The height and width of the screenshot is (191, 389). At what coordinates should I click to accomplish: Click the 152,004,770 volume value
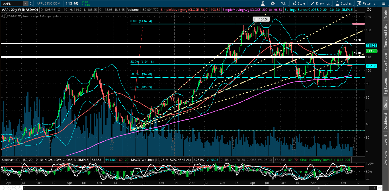(150, 10)
